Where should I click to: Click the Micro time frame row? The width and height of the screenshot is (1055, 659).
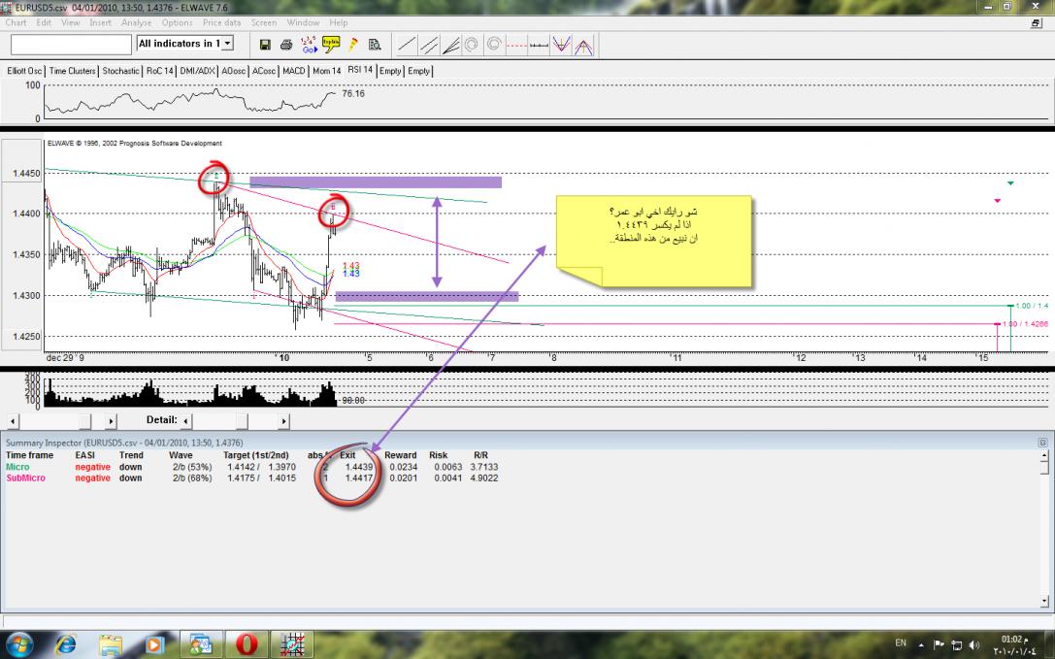pos(19,467)
